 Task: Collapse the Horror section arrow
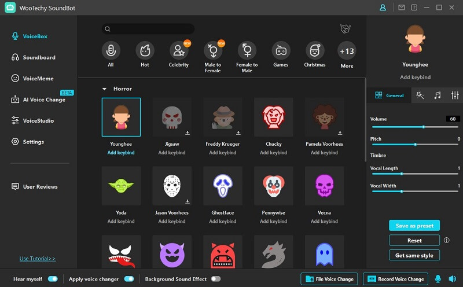[104, 89]
